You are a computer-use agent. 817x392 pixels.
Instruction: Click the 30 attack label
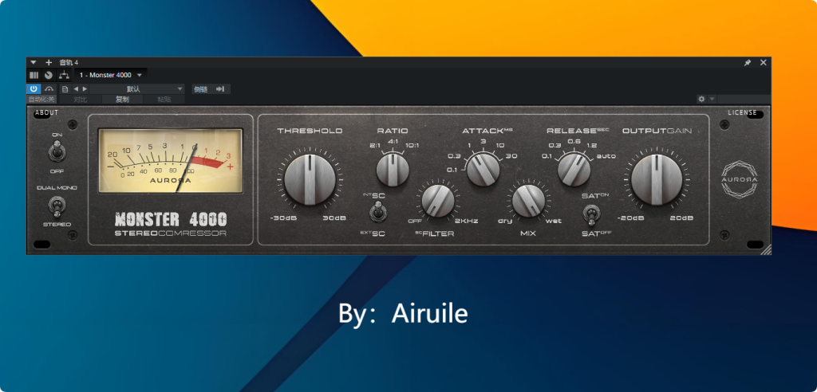tap(511, 155)
